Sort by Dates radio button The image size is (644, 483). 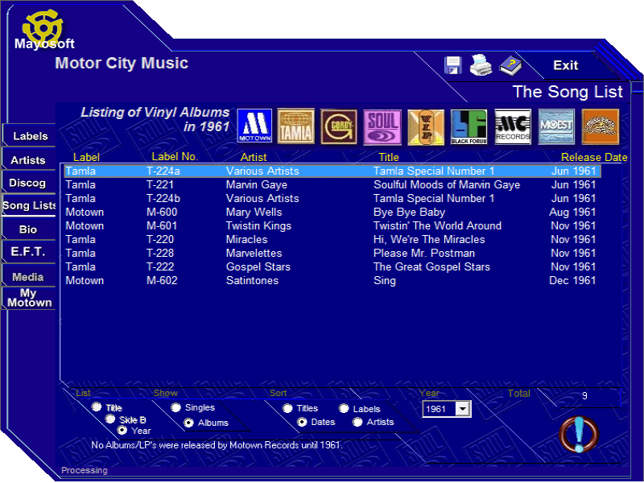(302, 422)
